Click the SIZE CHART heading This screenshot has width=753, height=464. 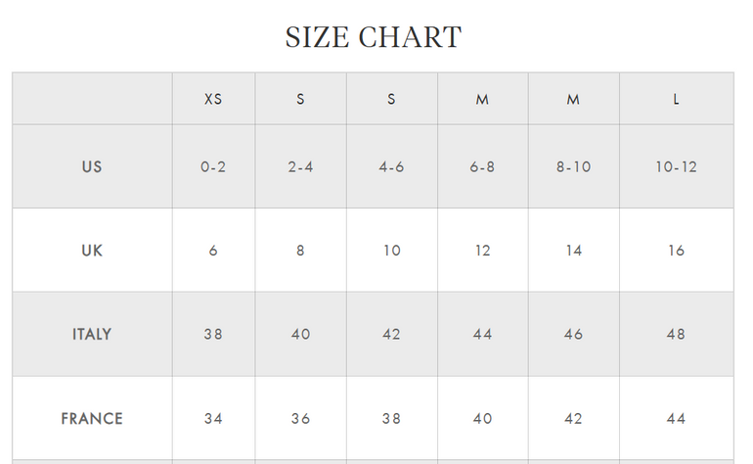click(373, 37)
